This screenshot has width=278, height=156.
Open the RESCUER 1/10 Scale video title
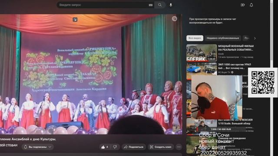point(235,122)
